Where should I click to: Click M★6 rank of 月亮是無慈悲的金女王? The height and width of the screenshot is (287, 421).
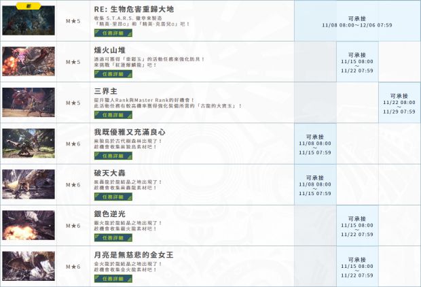(73, 267)
